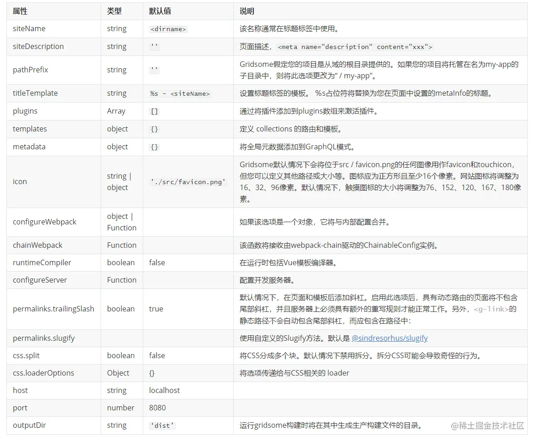Select the <g-link> code in trailingSlash description
Screen dimensions: 536x442
[491, 309]
